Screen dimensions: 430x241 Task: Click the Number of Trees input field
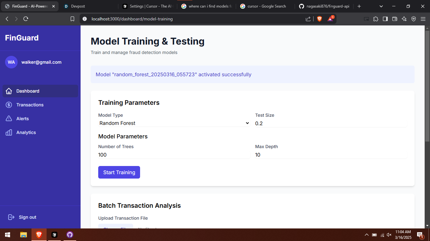click(174, 155)
